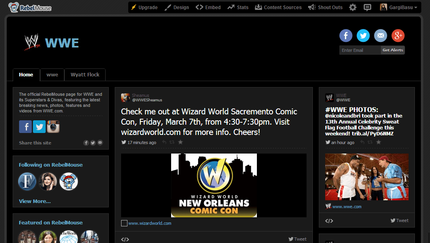The image size is (430, 243).
Task: Open www.wwe.com link
Action: click(347, 207)
